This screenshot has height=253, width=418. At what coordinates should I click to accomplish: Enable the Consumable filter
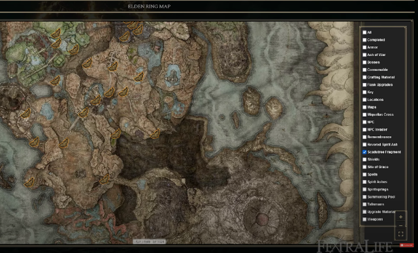(364, 70)
